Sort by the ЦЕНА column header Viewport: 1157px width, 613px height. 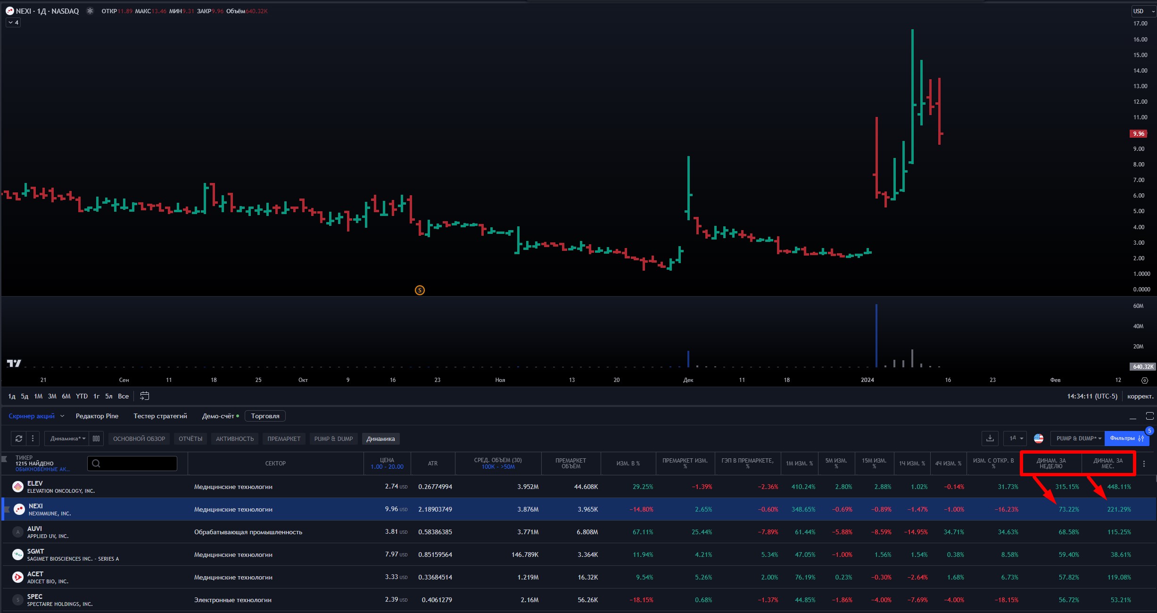(x=387, y=464)
